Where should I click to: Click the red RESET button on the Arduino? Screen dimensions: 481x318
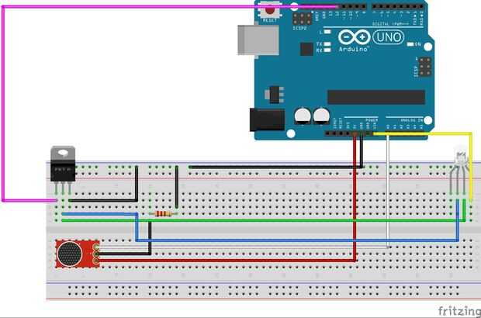(270, 10)
